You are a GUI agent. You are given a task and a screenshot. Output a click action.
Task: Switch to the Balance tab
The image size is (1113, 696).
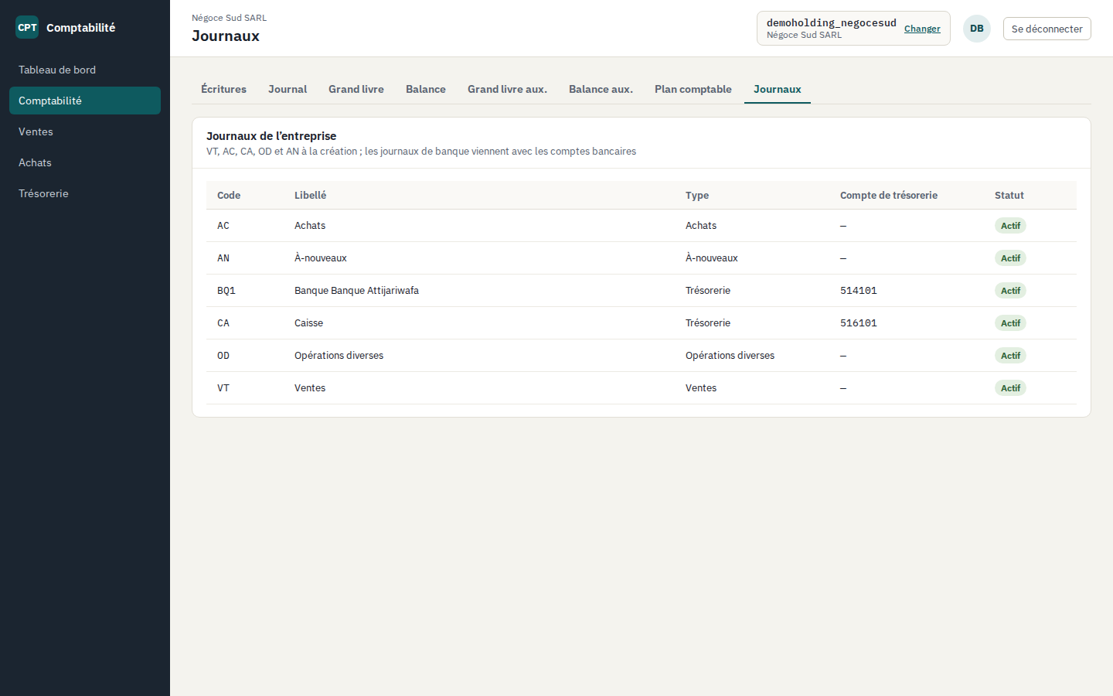tap(426, 89)
